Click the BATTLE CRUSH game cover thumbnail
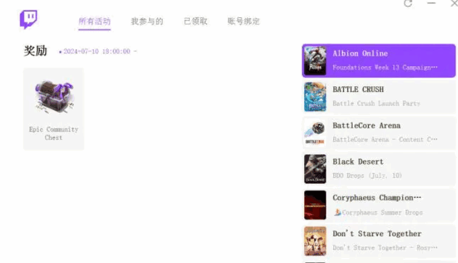The height and width of the screenshot is (263, 458). click(x=315, y=97)
